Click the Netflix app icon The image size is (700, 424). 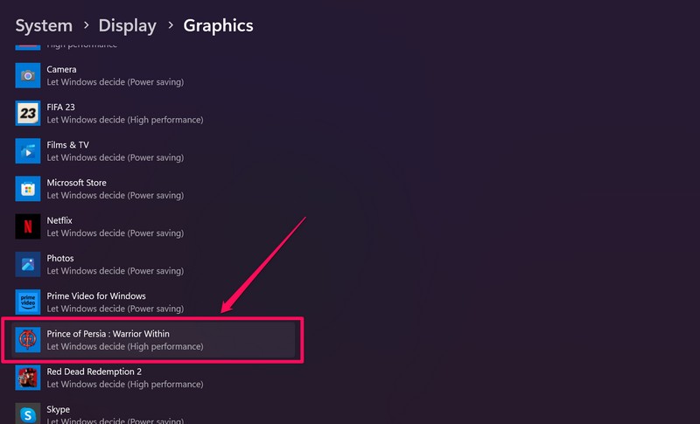tap(28, 226)
